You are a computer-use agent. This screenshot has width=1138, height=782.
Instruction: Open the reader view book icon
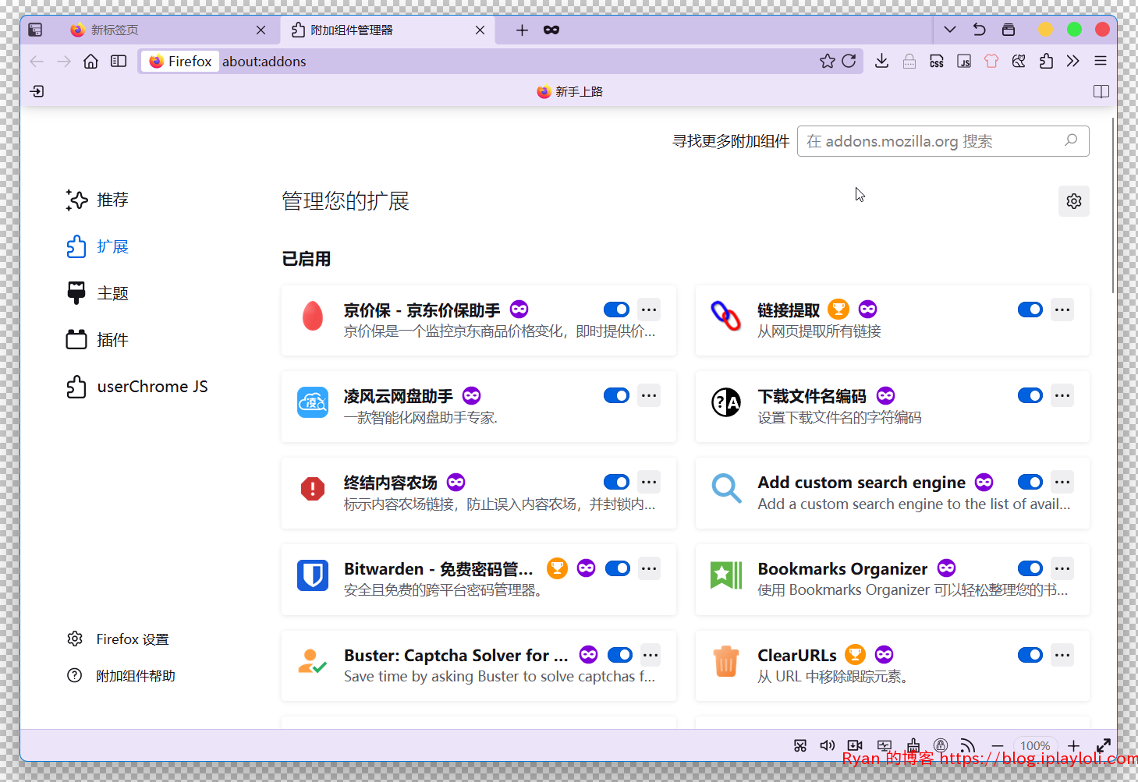point(1101,91)
